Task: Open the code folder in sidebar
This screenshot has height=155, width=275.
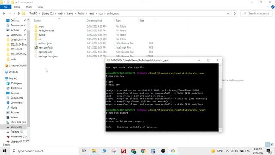Action: tap(13, 59)
